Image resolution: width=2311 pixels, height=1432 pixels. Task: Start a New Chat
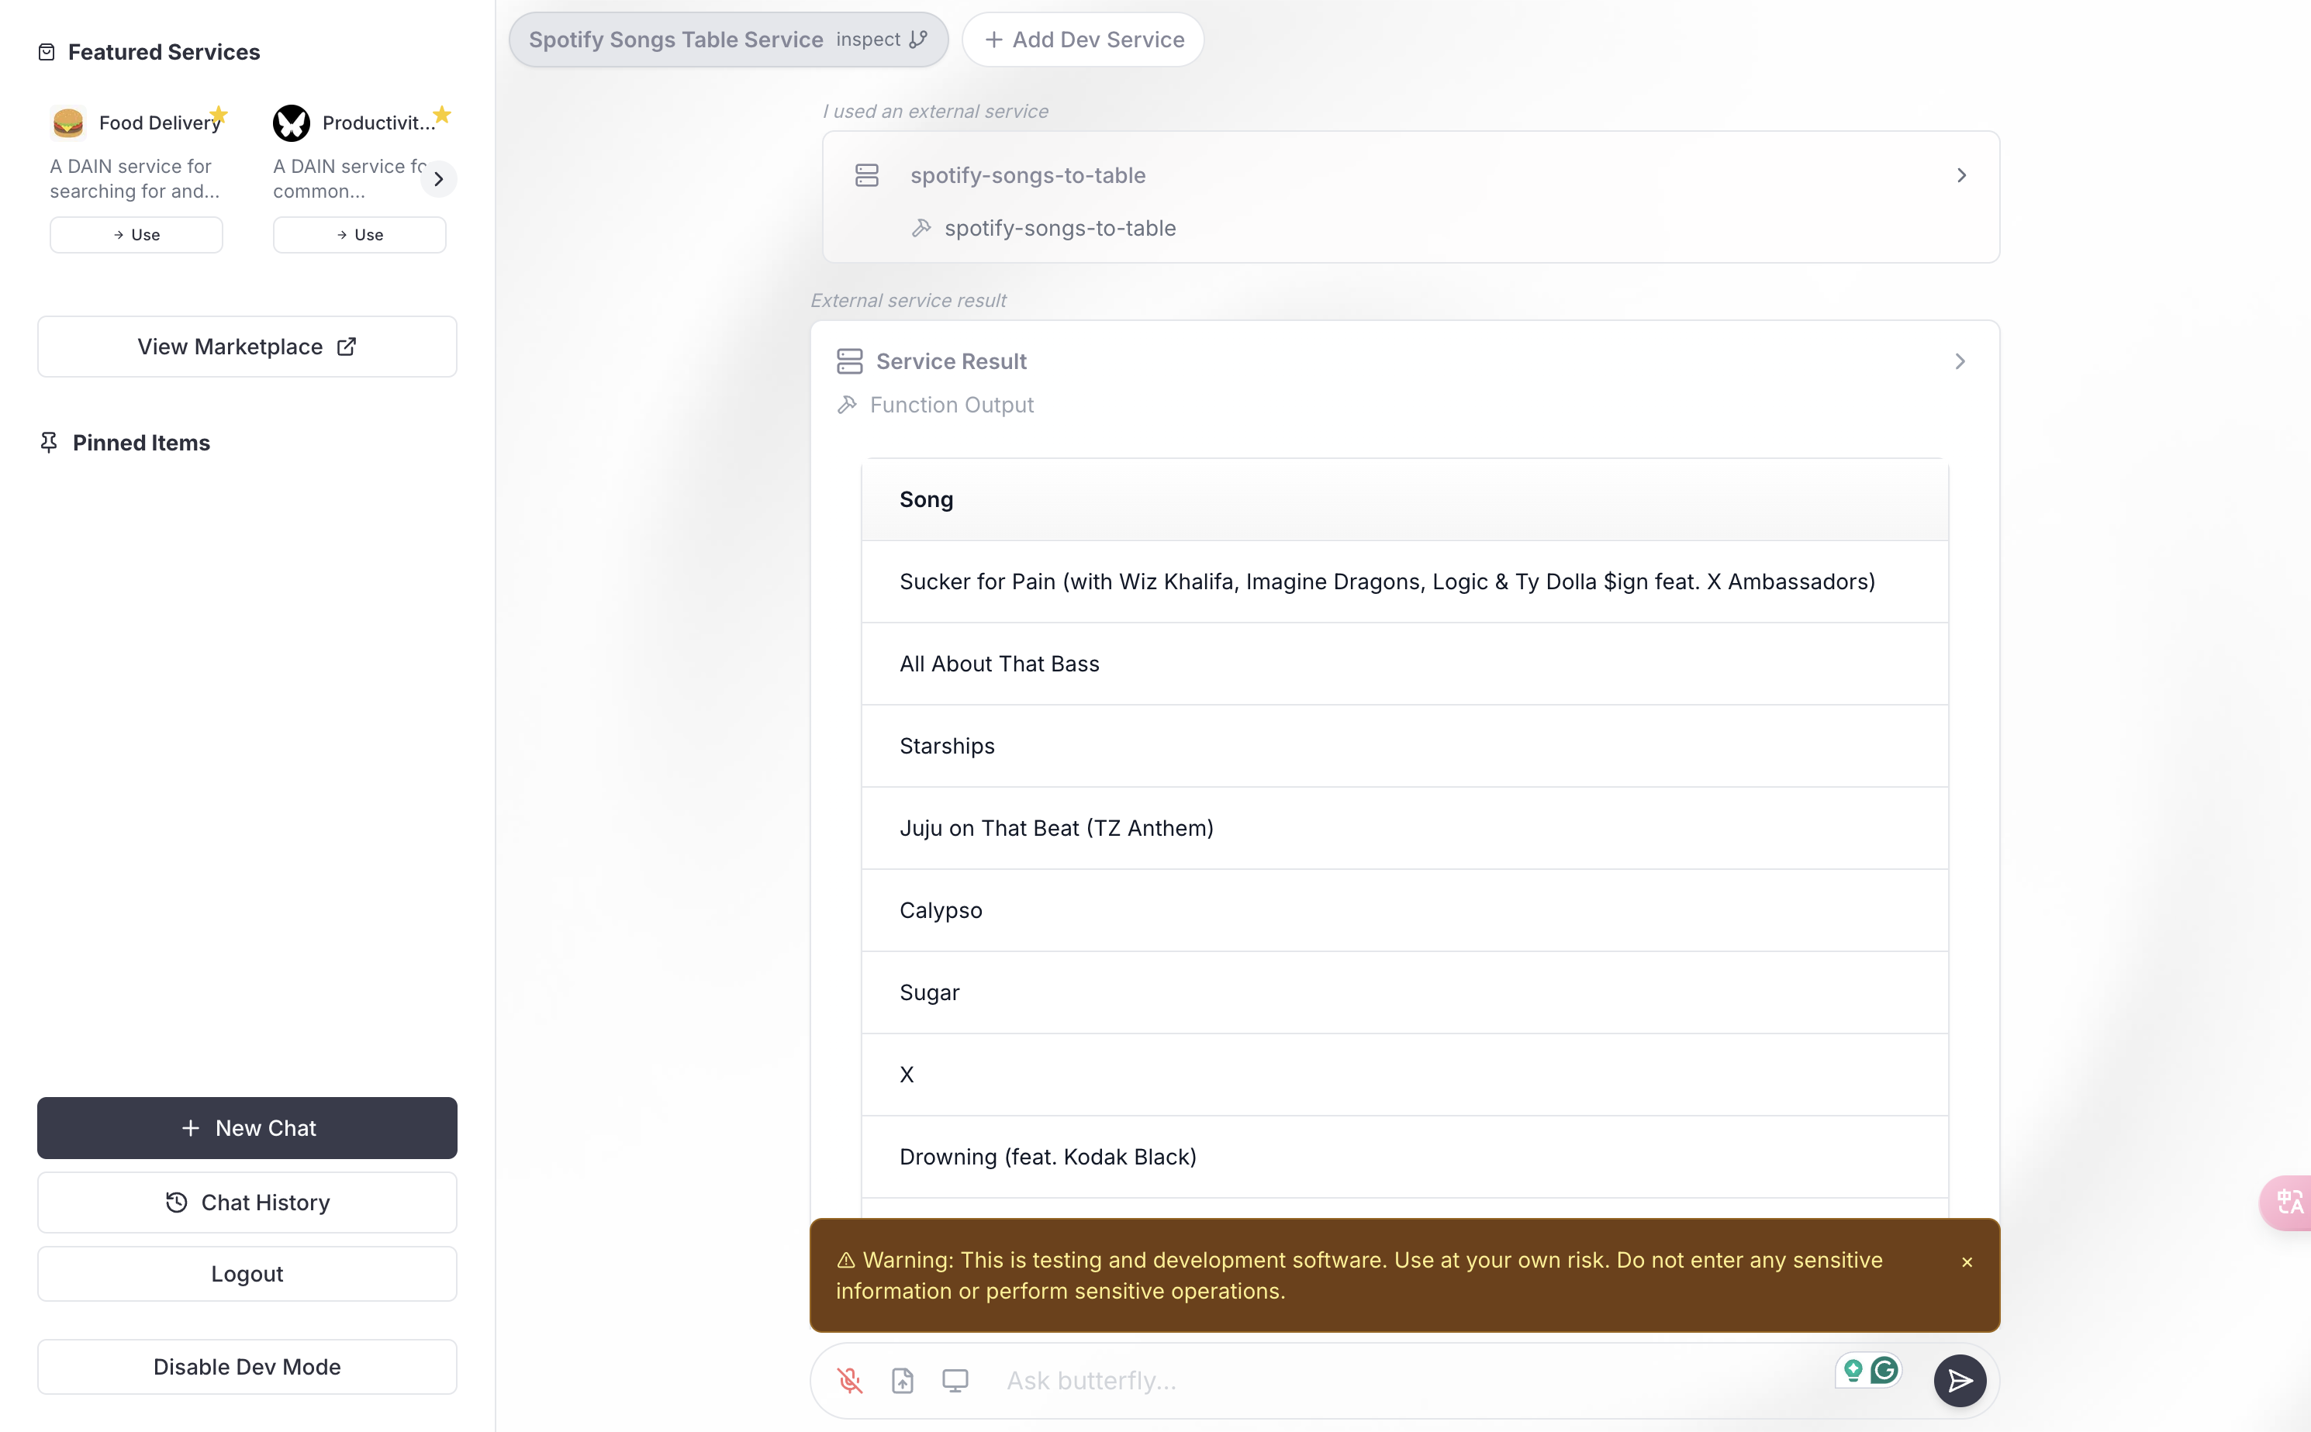(x=247, y=1127)
